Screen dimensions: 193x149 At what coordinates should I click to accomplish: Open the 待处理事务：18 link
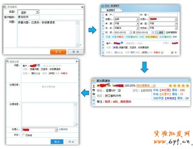coord(146,86)
